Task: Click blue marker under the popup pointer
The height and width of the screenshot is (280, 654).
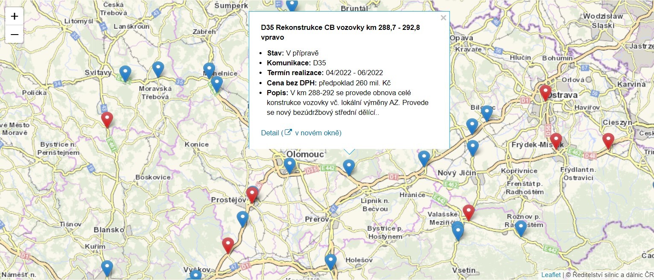Action: [x=349, y=168]
